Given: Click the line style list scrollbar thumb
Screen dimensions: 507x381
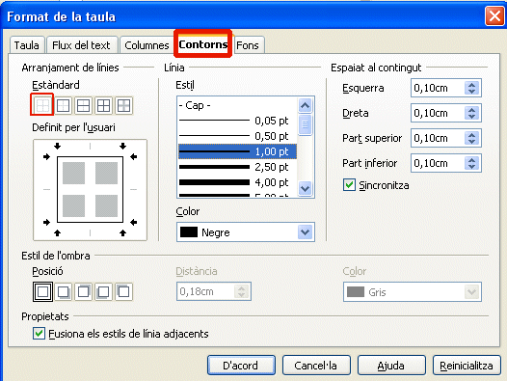Looking at the screenshot, I should point(306,124).
